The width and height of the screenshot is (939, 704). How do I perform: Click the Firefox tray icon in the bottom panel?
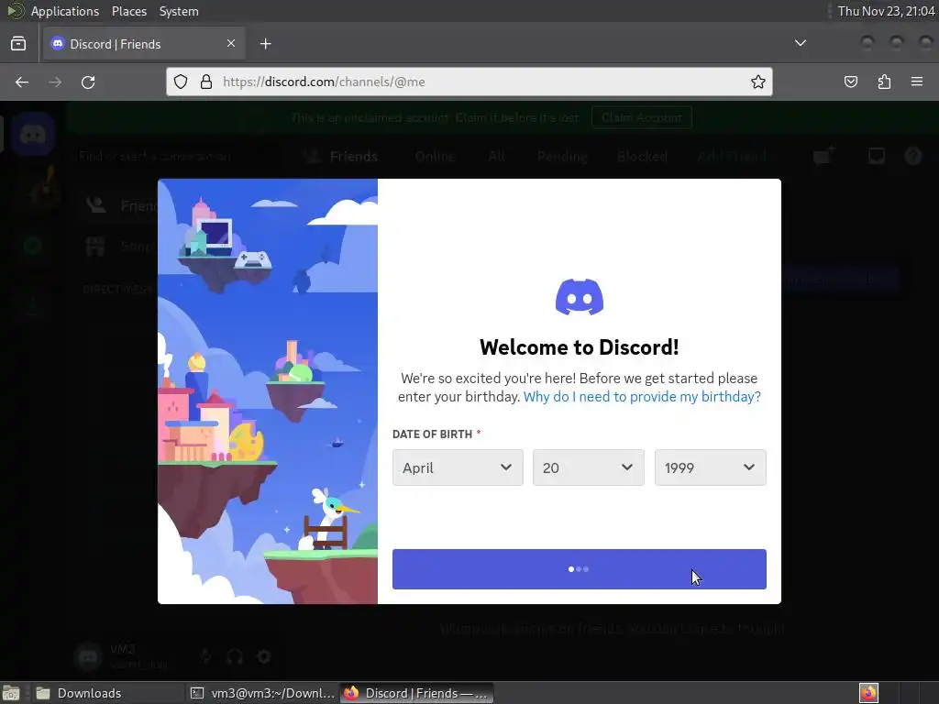point(868,693)
